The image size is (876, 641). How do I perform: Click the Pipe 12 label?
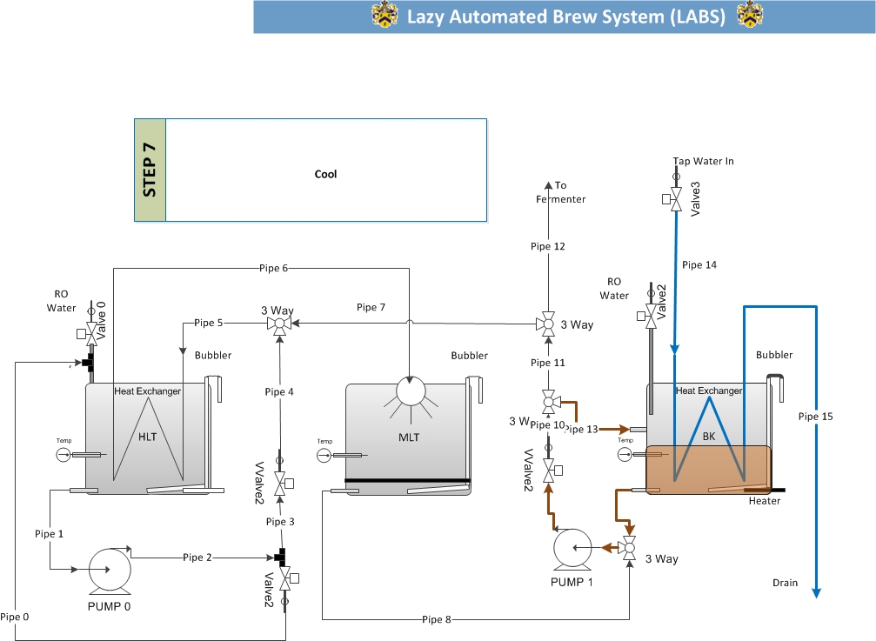click(x=548, y=246)
